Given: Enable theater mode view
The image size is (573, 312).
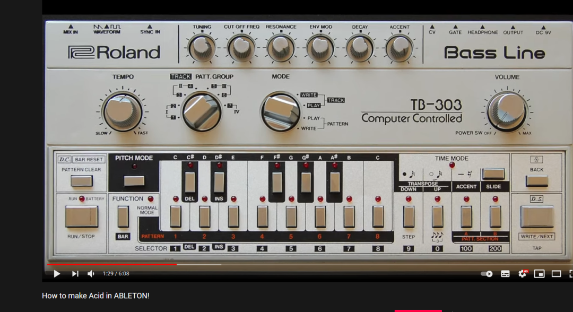Looking at the screenshot, I should 556,274.
